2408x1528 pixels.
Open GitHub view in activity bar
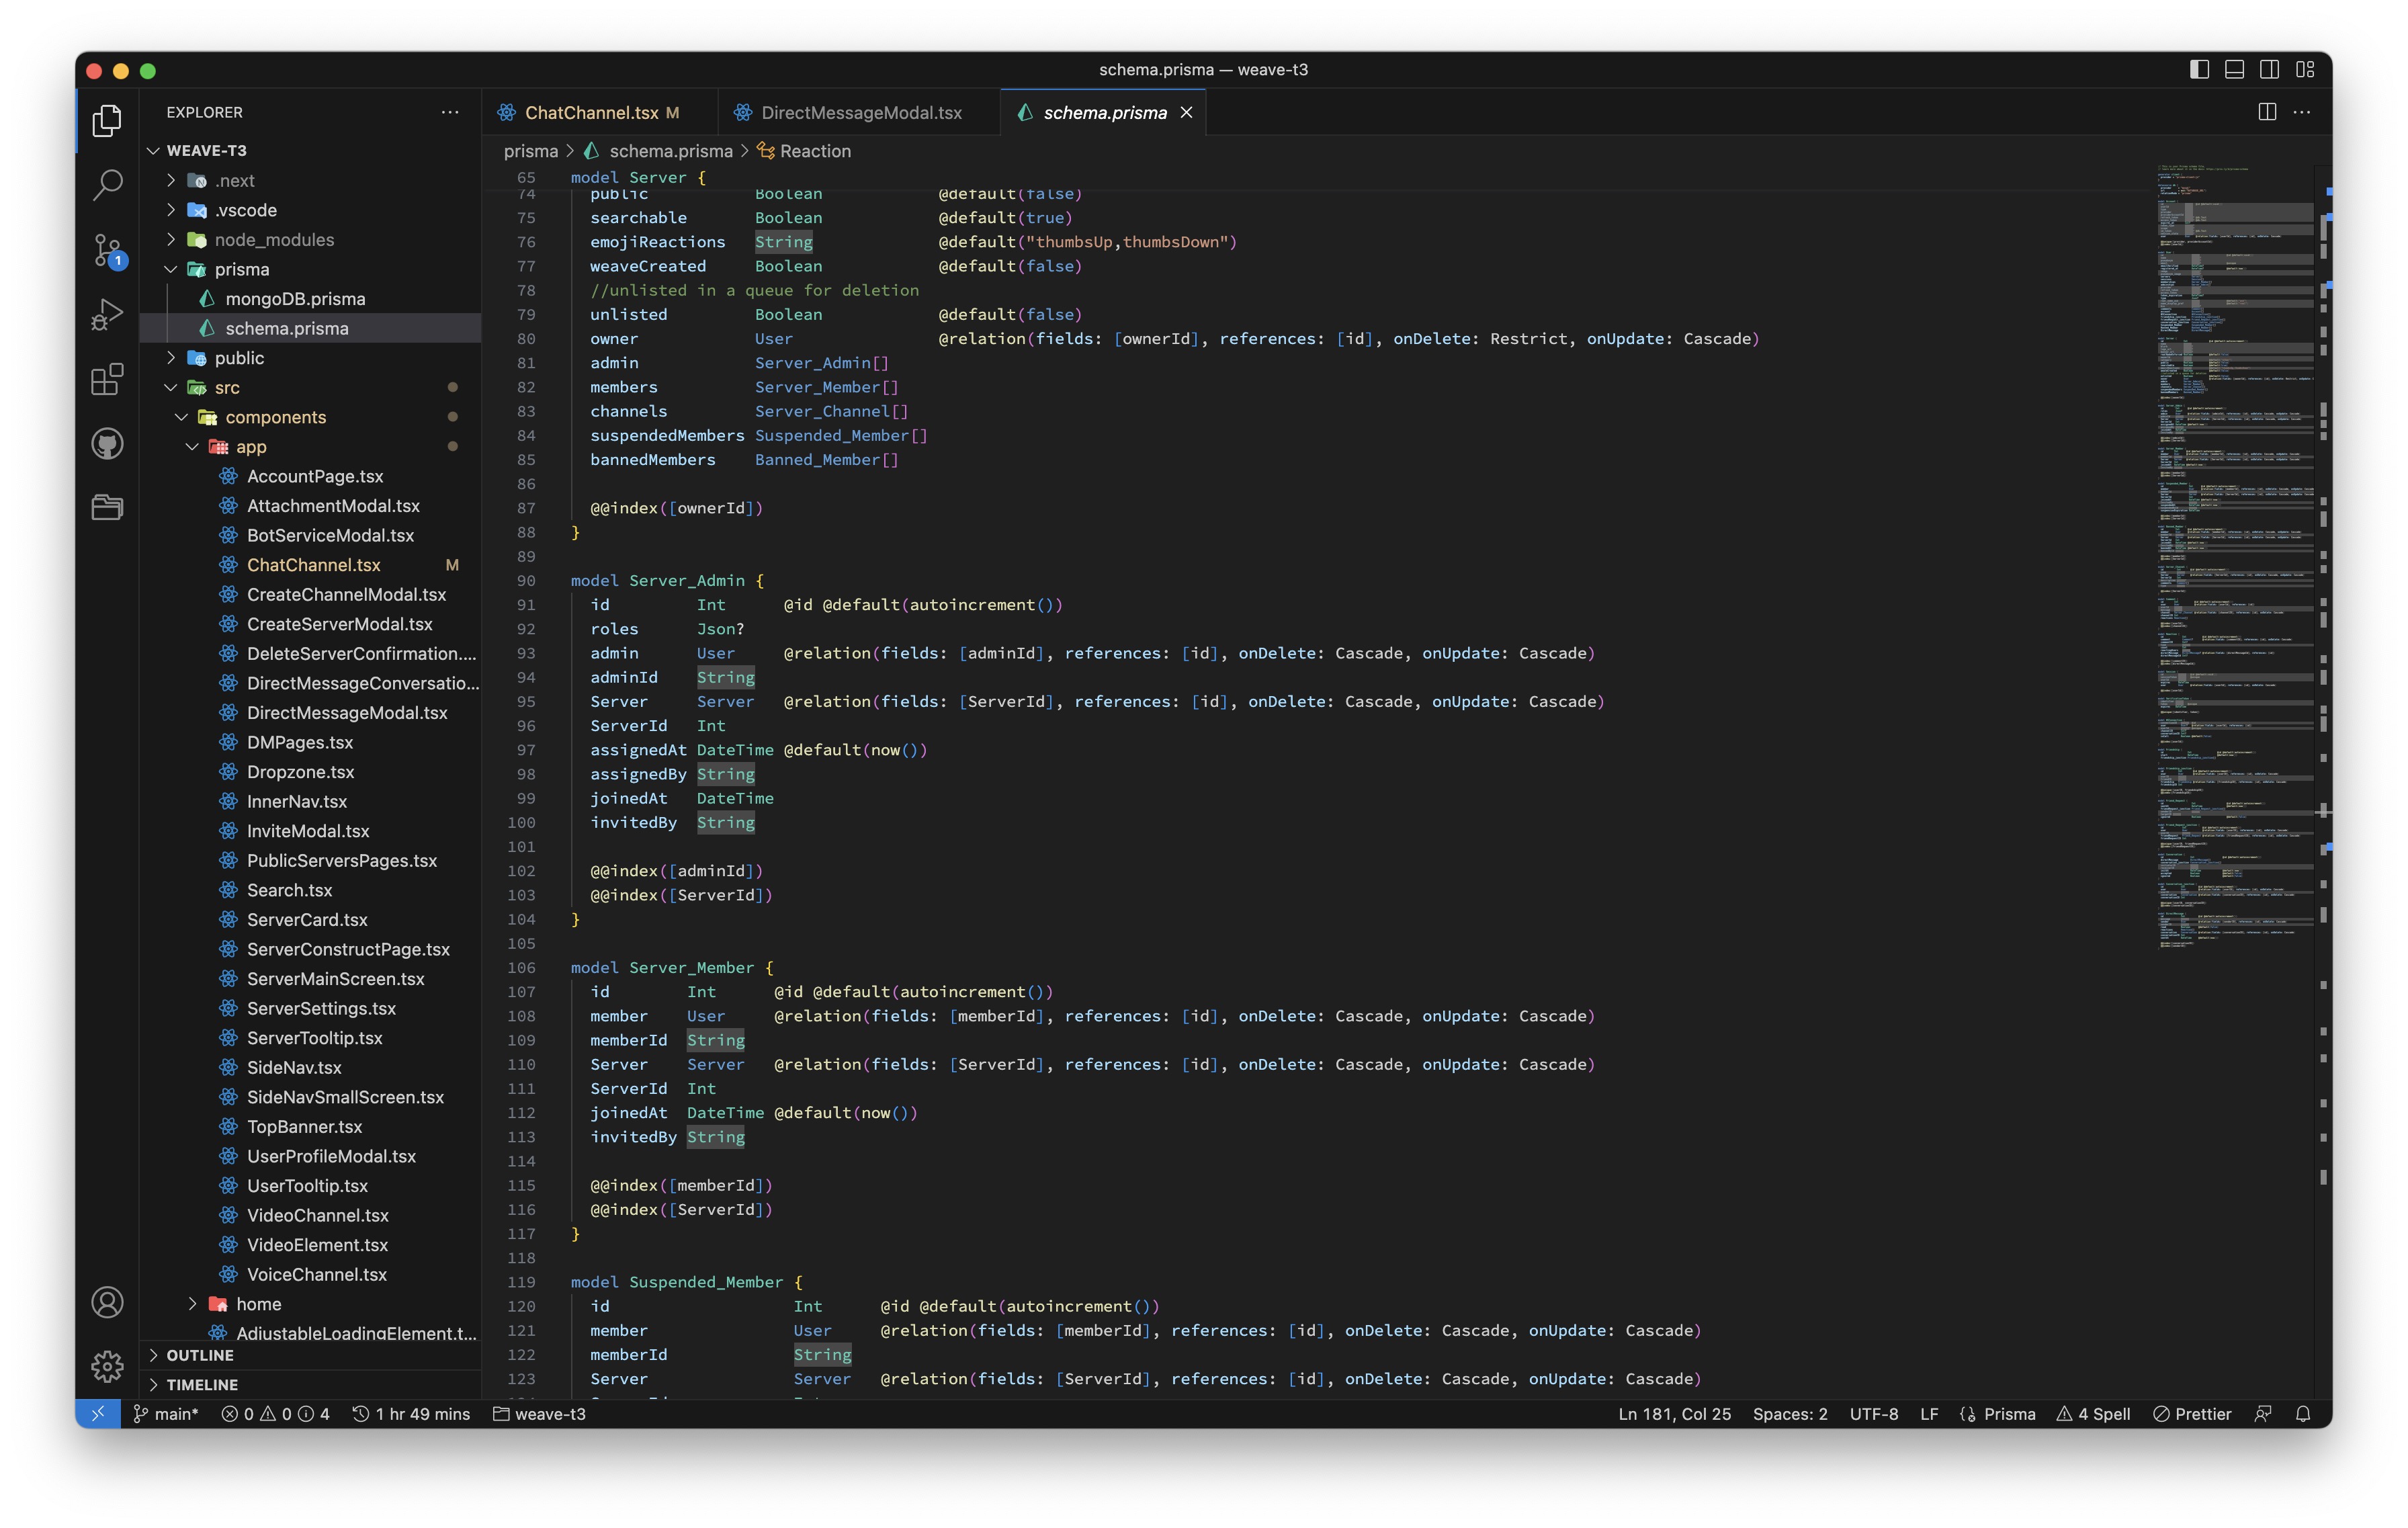click(107, 443)
